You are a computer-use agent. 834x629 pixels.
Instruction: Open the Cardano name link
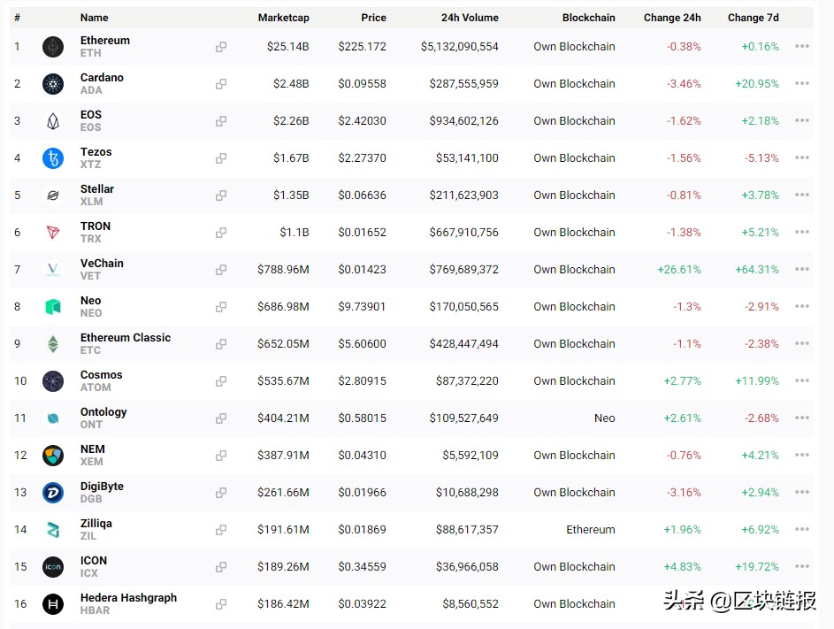(x=102, y=78)
